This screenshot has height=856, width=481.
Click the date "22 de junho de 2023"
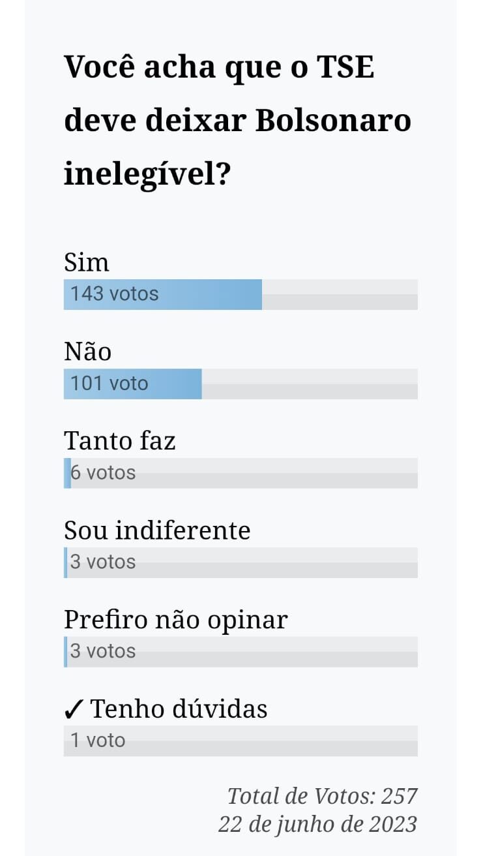[317, 824]
